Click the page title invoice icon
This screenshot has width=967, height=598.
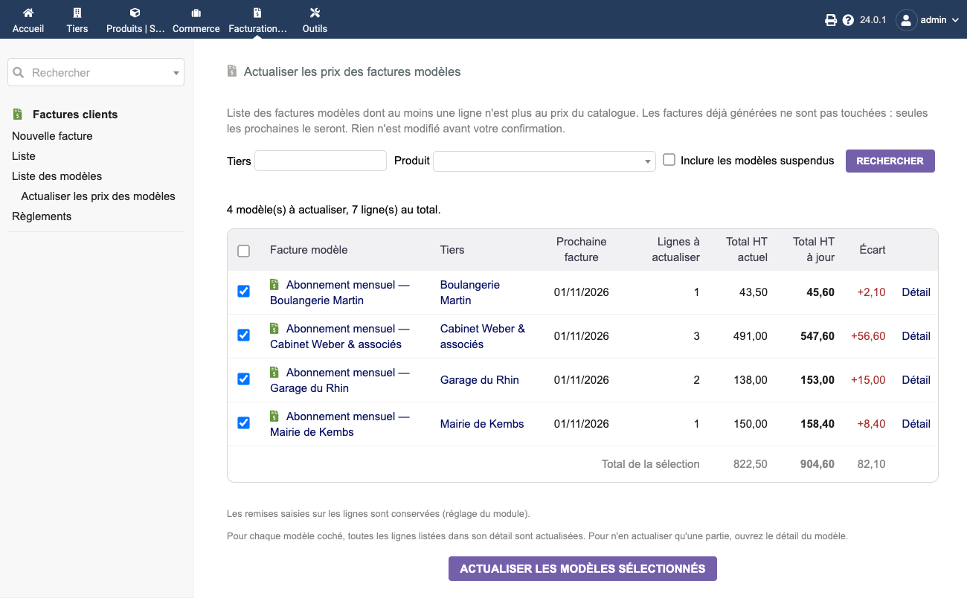(231, 72)
